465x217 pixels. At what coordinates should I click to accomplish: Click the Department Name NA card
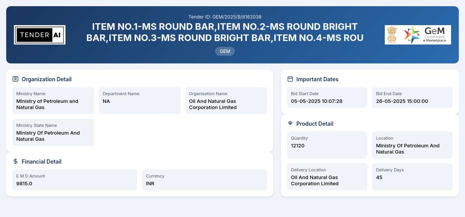pyautogui.click(x=139, y=101)
